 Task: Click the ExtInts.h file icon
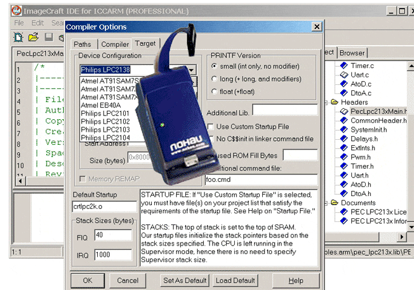344,148
